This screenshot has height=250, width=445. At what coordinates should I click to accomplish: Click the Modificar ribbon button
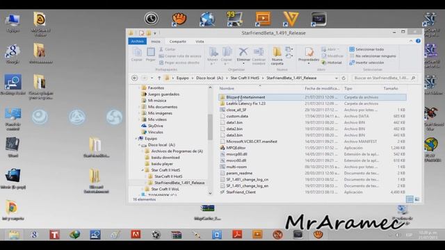332,56
